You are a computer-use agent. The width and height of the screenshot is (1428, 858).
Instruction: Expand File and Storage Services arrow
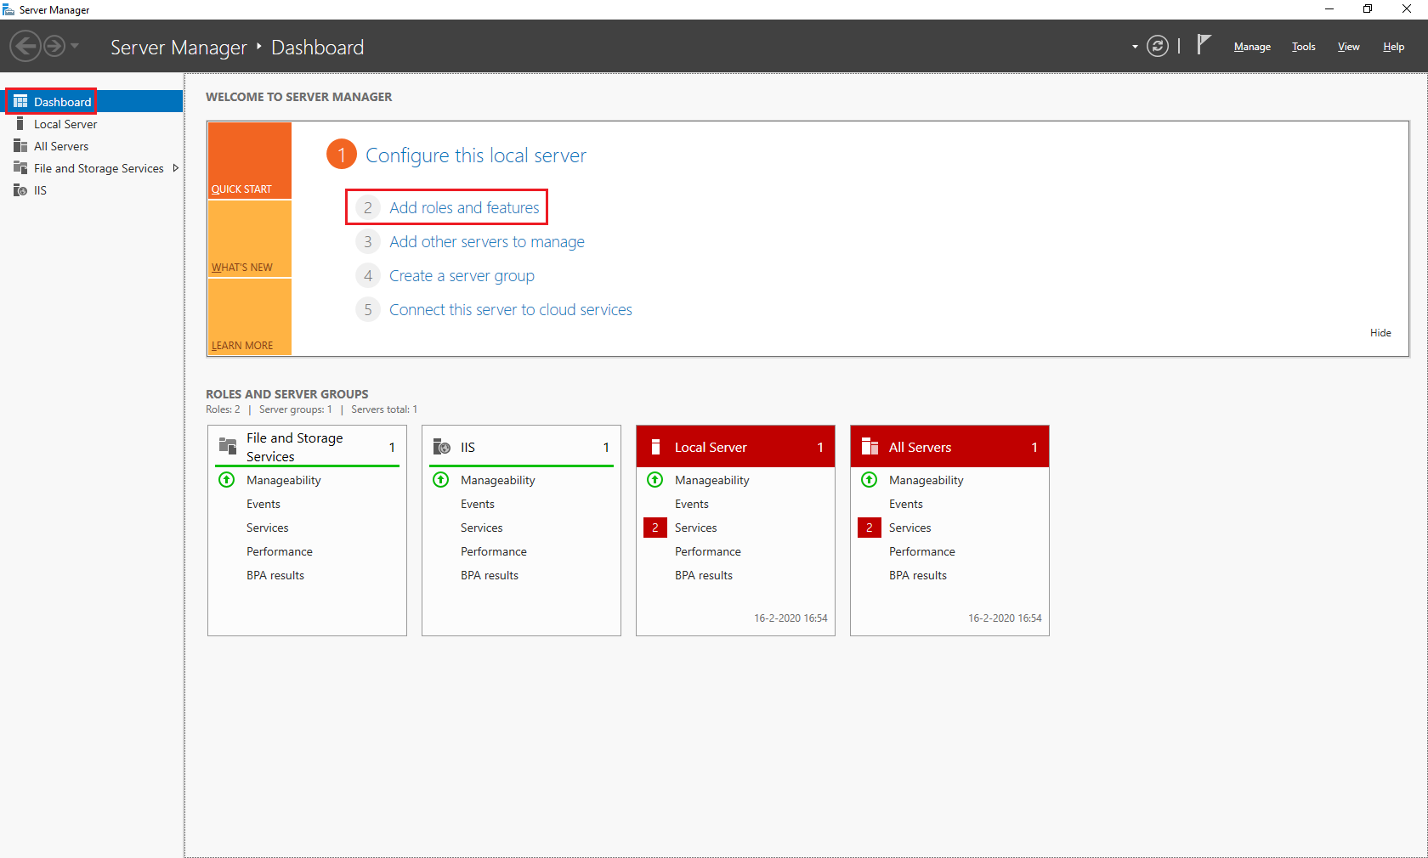(176, 168)
